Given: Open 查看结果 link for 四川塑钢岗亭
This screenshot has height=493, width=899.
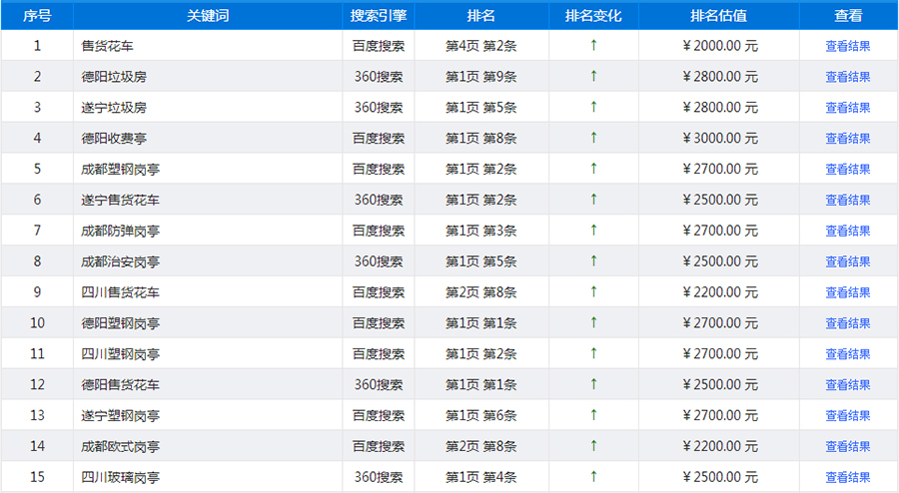Looking at the screenshot, I should pos(847,355).
